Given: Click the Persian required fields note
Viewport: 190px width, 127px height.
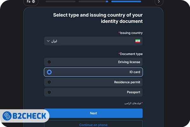Looking at the screenshot, I should pos(133,103).
